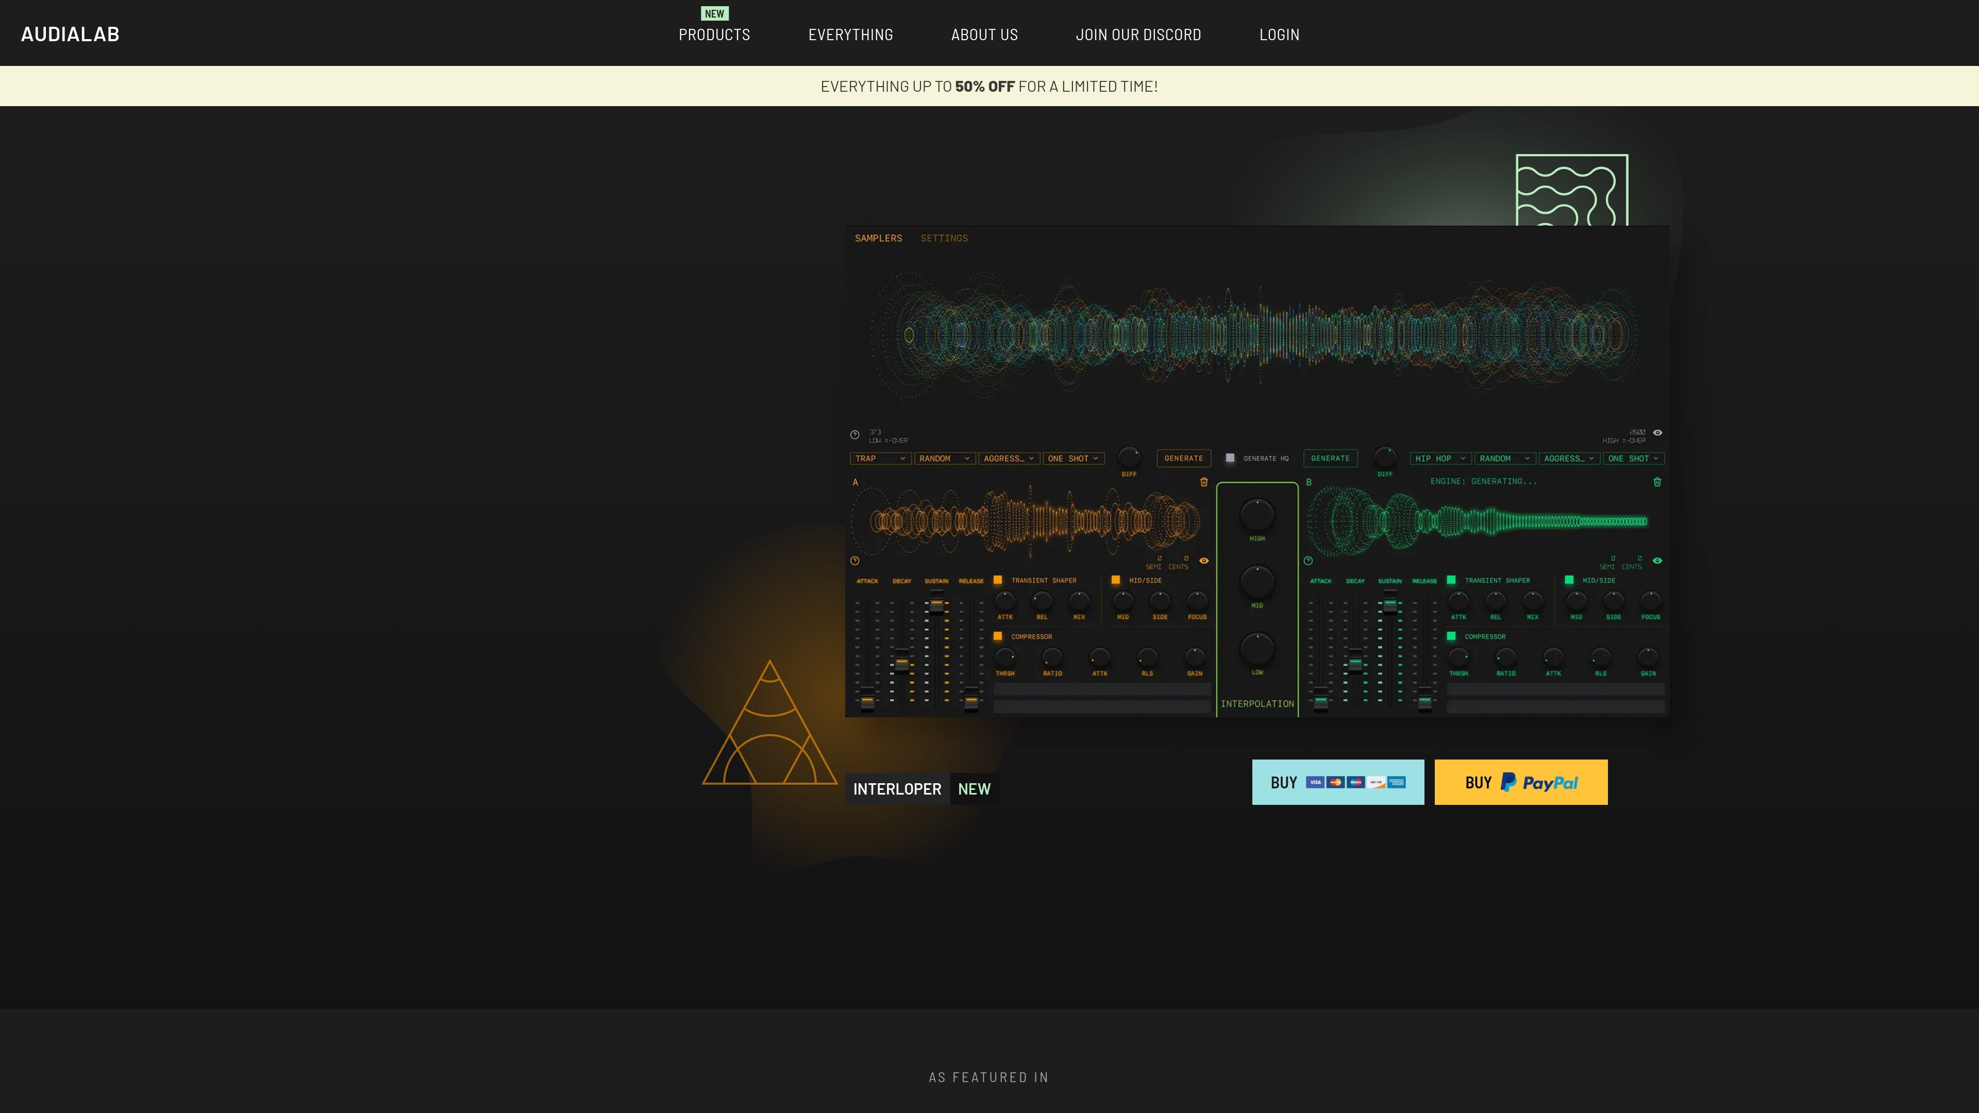The height and width of the screenshot is (1113, 1979).
Task: Enable the Generate HQ checkbox
Action: [x=1230, y=458]
